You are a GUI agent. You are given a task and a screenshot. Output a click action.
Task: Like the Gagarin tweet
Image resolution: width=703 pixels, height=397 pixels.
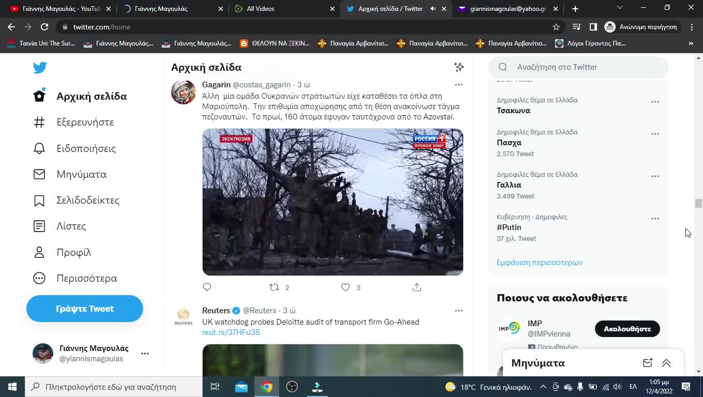346,287
